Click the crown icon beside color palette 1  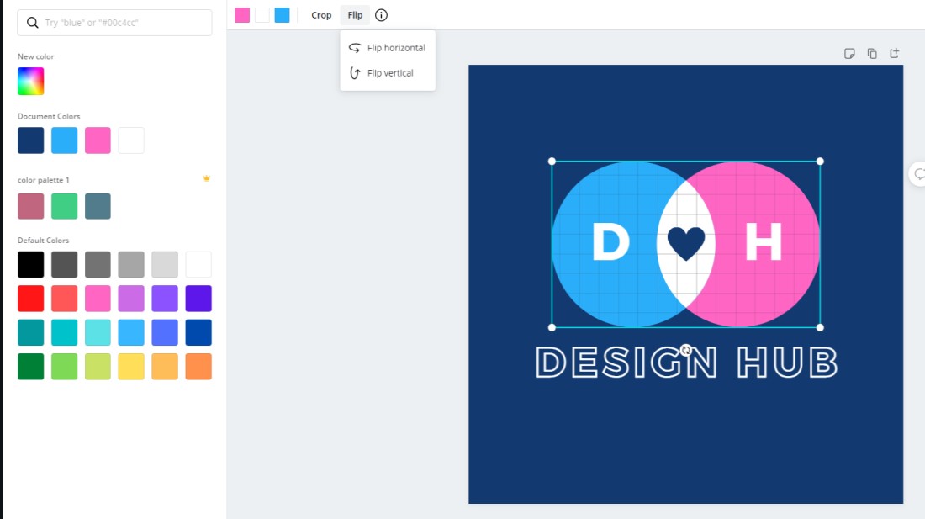207,178
